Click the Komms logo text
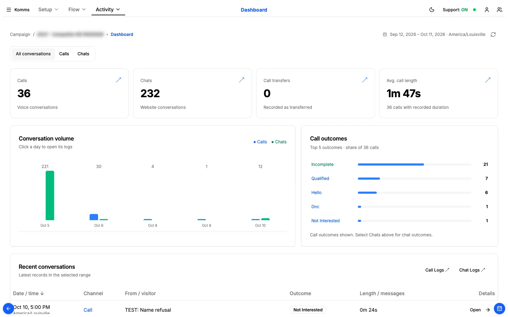 click(x=22, y=10)
